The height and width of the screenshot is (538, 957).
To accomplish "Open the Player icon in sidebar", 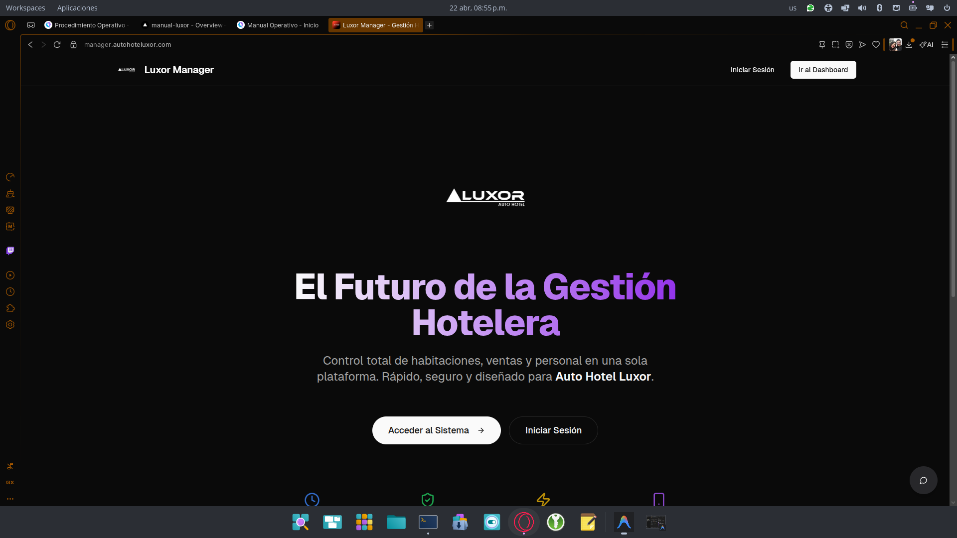I will [10, 275].
